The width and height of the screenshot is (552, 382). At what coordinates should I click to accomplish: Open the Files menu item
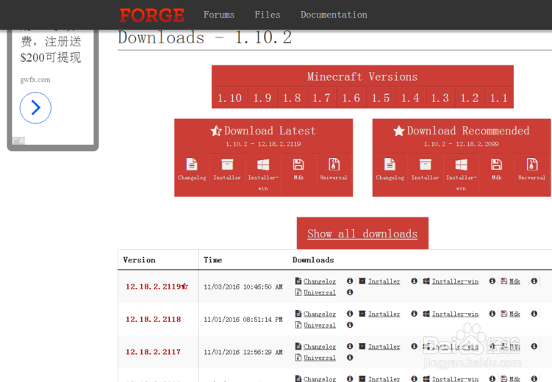268,15
